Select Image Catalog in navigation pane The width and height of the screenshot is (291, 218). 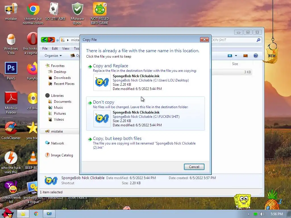pos(62,155)
